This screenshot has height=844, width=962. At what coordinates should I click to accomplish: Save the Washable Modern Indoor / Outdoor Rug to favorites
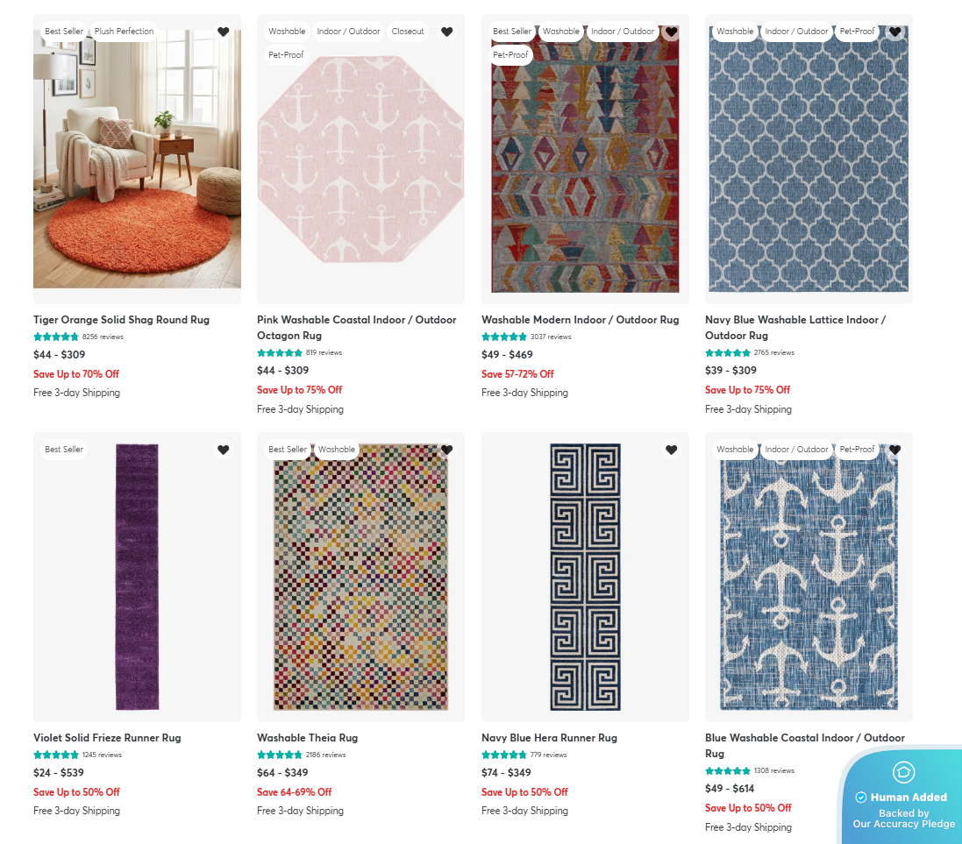point(671,32)
